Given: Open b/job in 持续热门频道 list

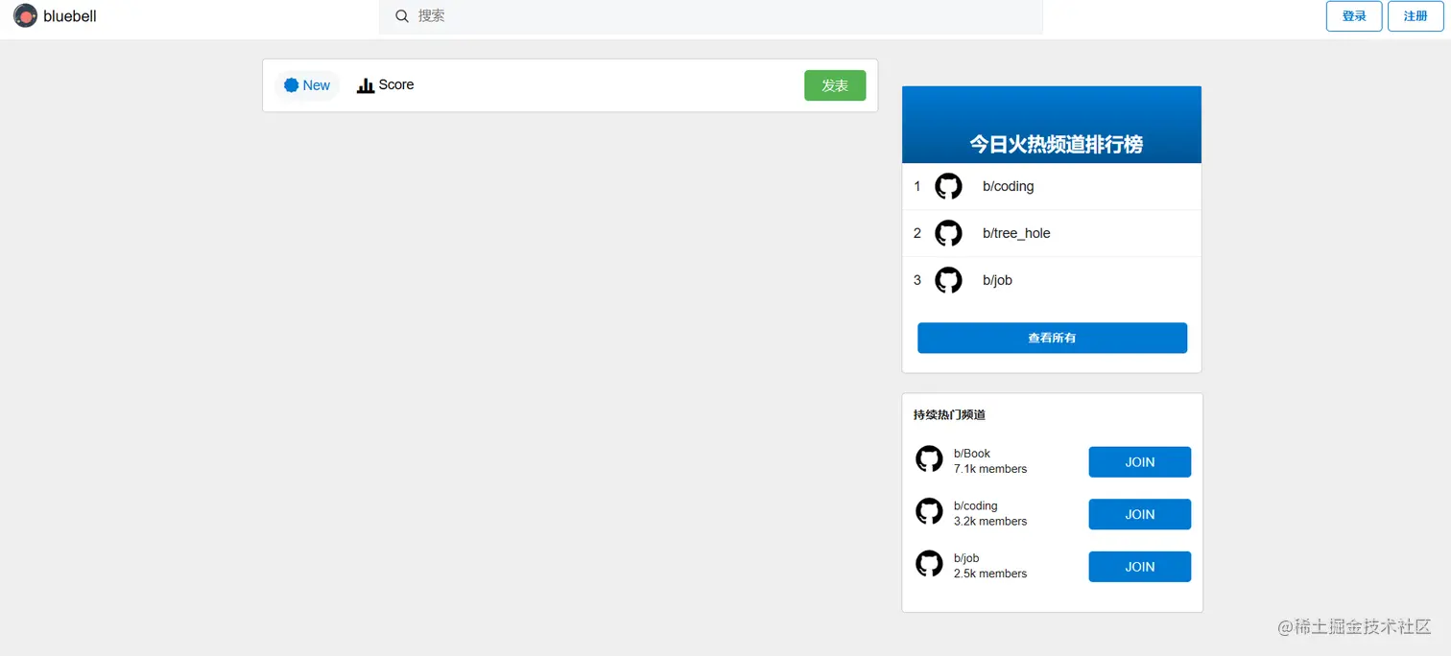Looking at the screenshot, I should 966,558.
